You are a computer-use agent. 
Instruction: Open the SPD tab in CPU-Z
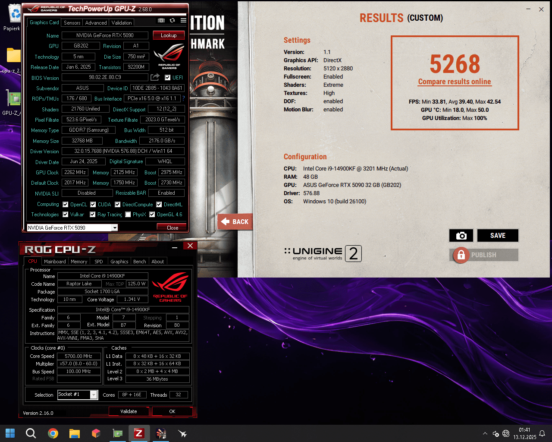tap(99, 262)
